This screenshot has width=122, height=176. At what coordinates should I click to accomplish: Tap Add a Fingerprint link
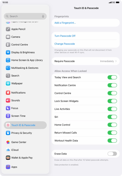point(65,23)
